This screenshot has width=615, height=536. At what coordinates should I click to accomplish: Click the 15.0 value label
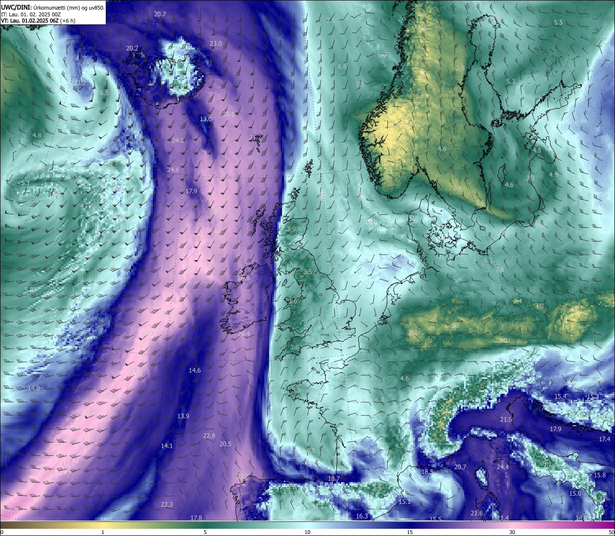575,493
